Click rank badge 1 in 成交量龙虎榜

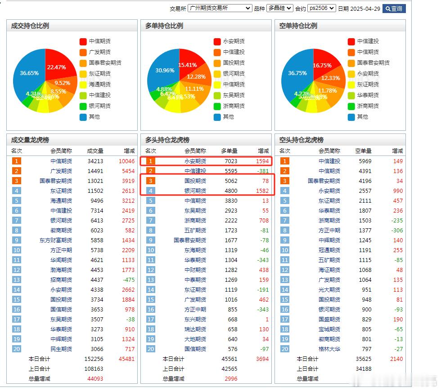point(17,161)
